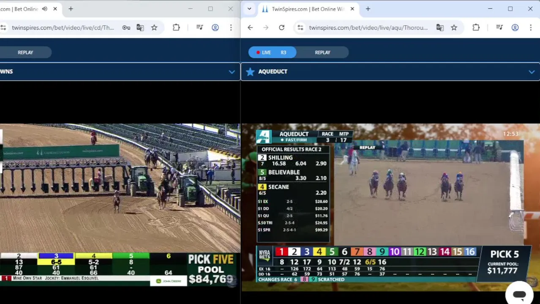Open the Chrome menu in the left window
The height and width of the screenshot is (304, 540).
tap(231, 27)
